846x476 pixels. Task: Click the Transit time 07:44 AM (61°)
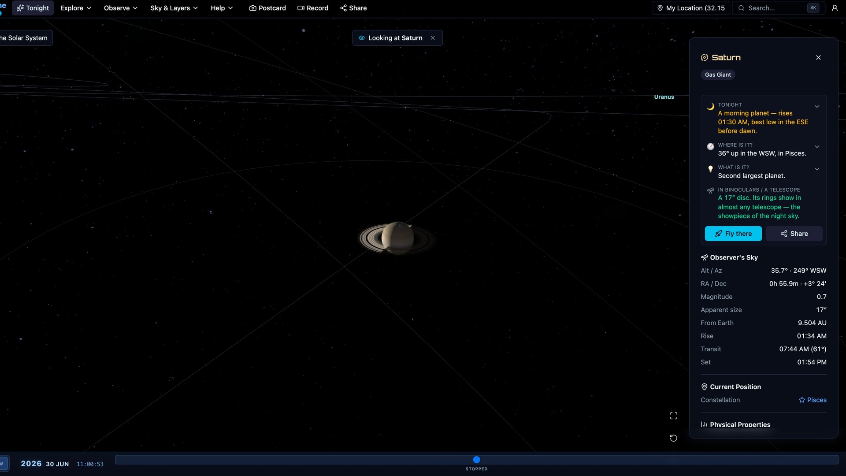(x=803, y=349)
